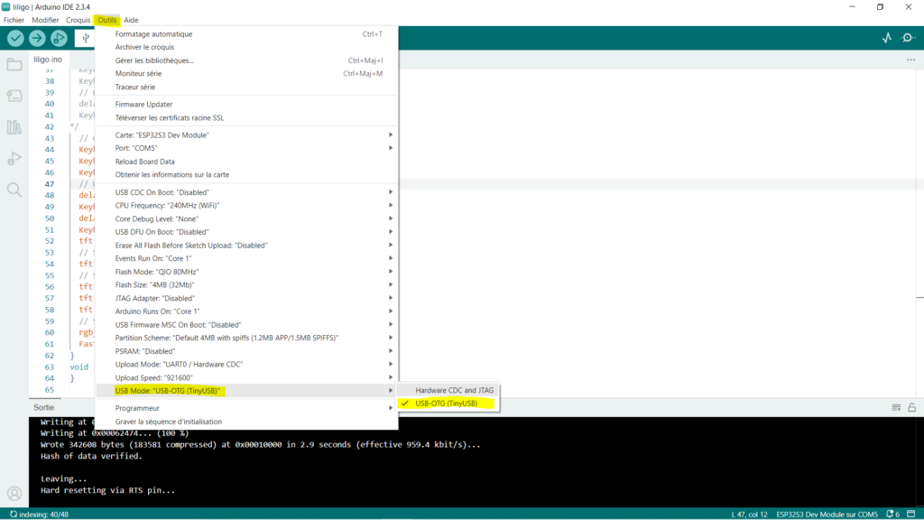Choose Gérer les bibliothèques
The width and height of the screenshot is (924, 520).
[247, 60]
